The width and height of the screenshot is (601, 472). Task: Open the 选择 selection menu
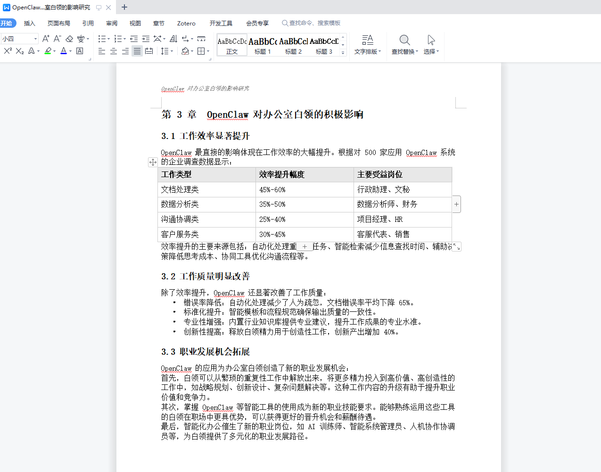click(431, 45)
